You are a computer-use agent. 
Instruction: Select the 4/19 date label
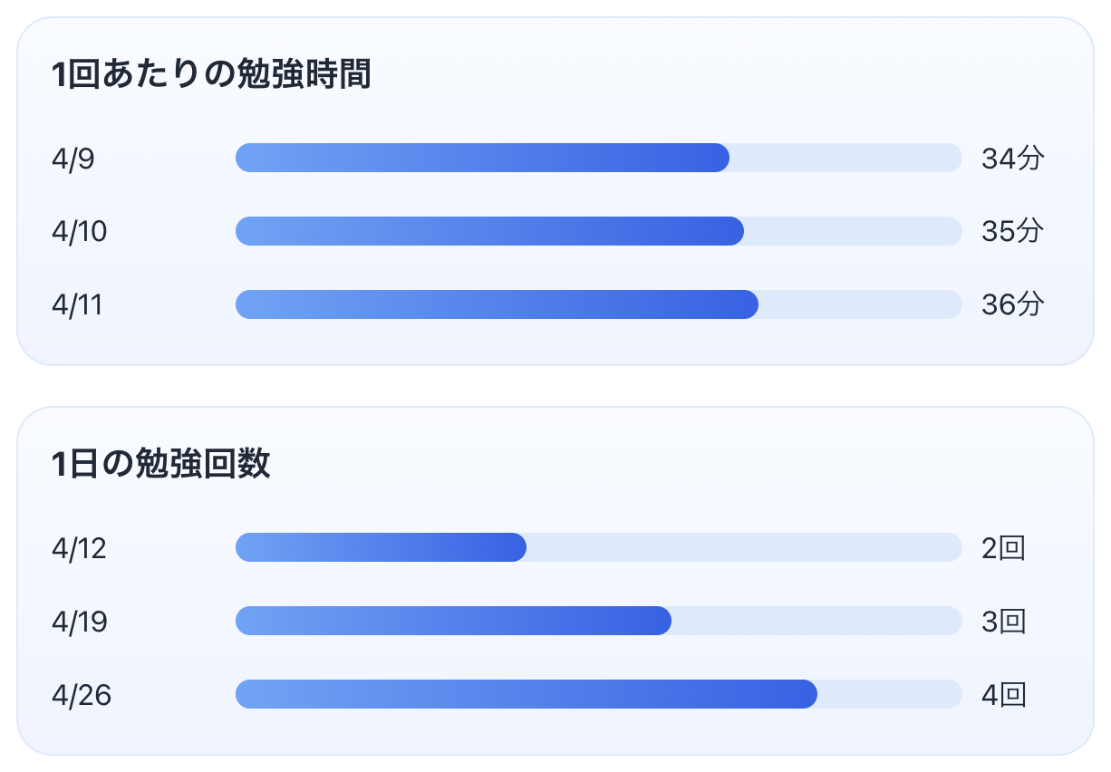pos(79,622)
